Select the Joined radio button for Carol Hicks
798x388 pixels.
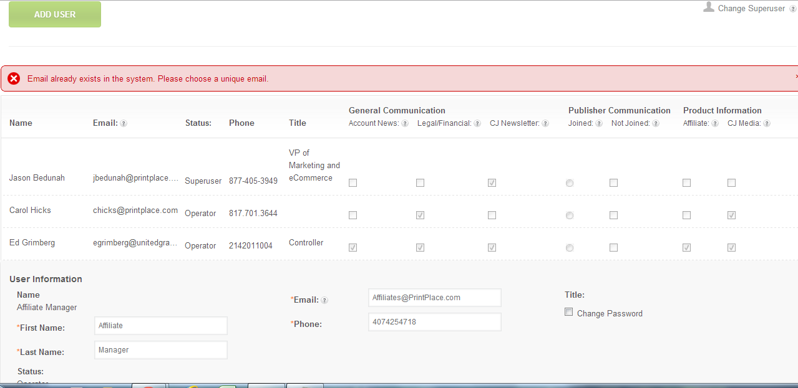[x=569, y=215]
